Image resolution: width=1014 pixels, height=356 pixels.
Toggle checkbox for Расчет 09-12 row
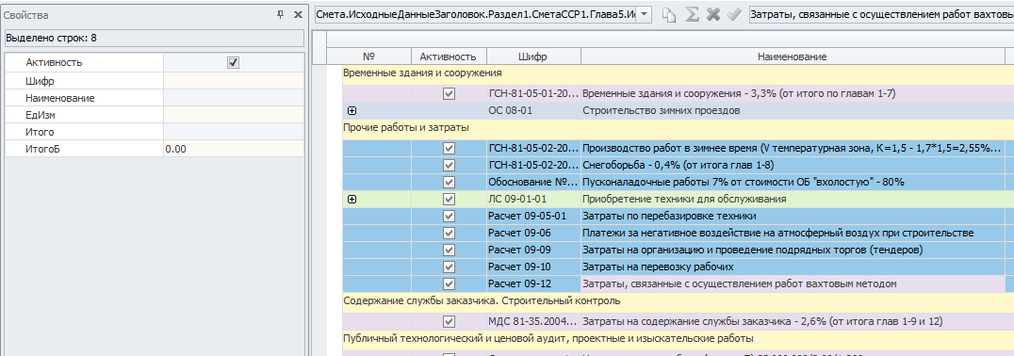(x=449, y=283)
